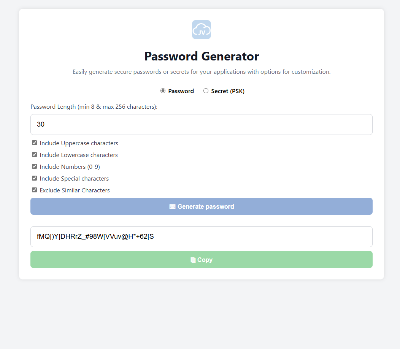Viewport: 400px width, 349px height.
Task: Click the "Password Length" field label
Action: coord(94,107)
